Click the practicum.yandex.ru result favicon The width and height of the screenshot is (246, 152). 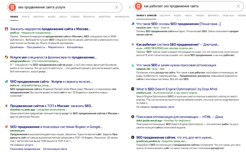coord(133,137)
